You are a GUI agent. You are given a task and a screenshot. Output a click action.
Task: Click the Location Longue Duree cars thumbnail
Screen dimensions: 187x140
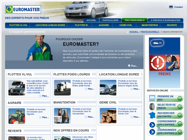point(108,88)
